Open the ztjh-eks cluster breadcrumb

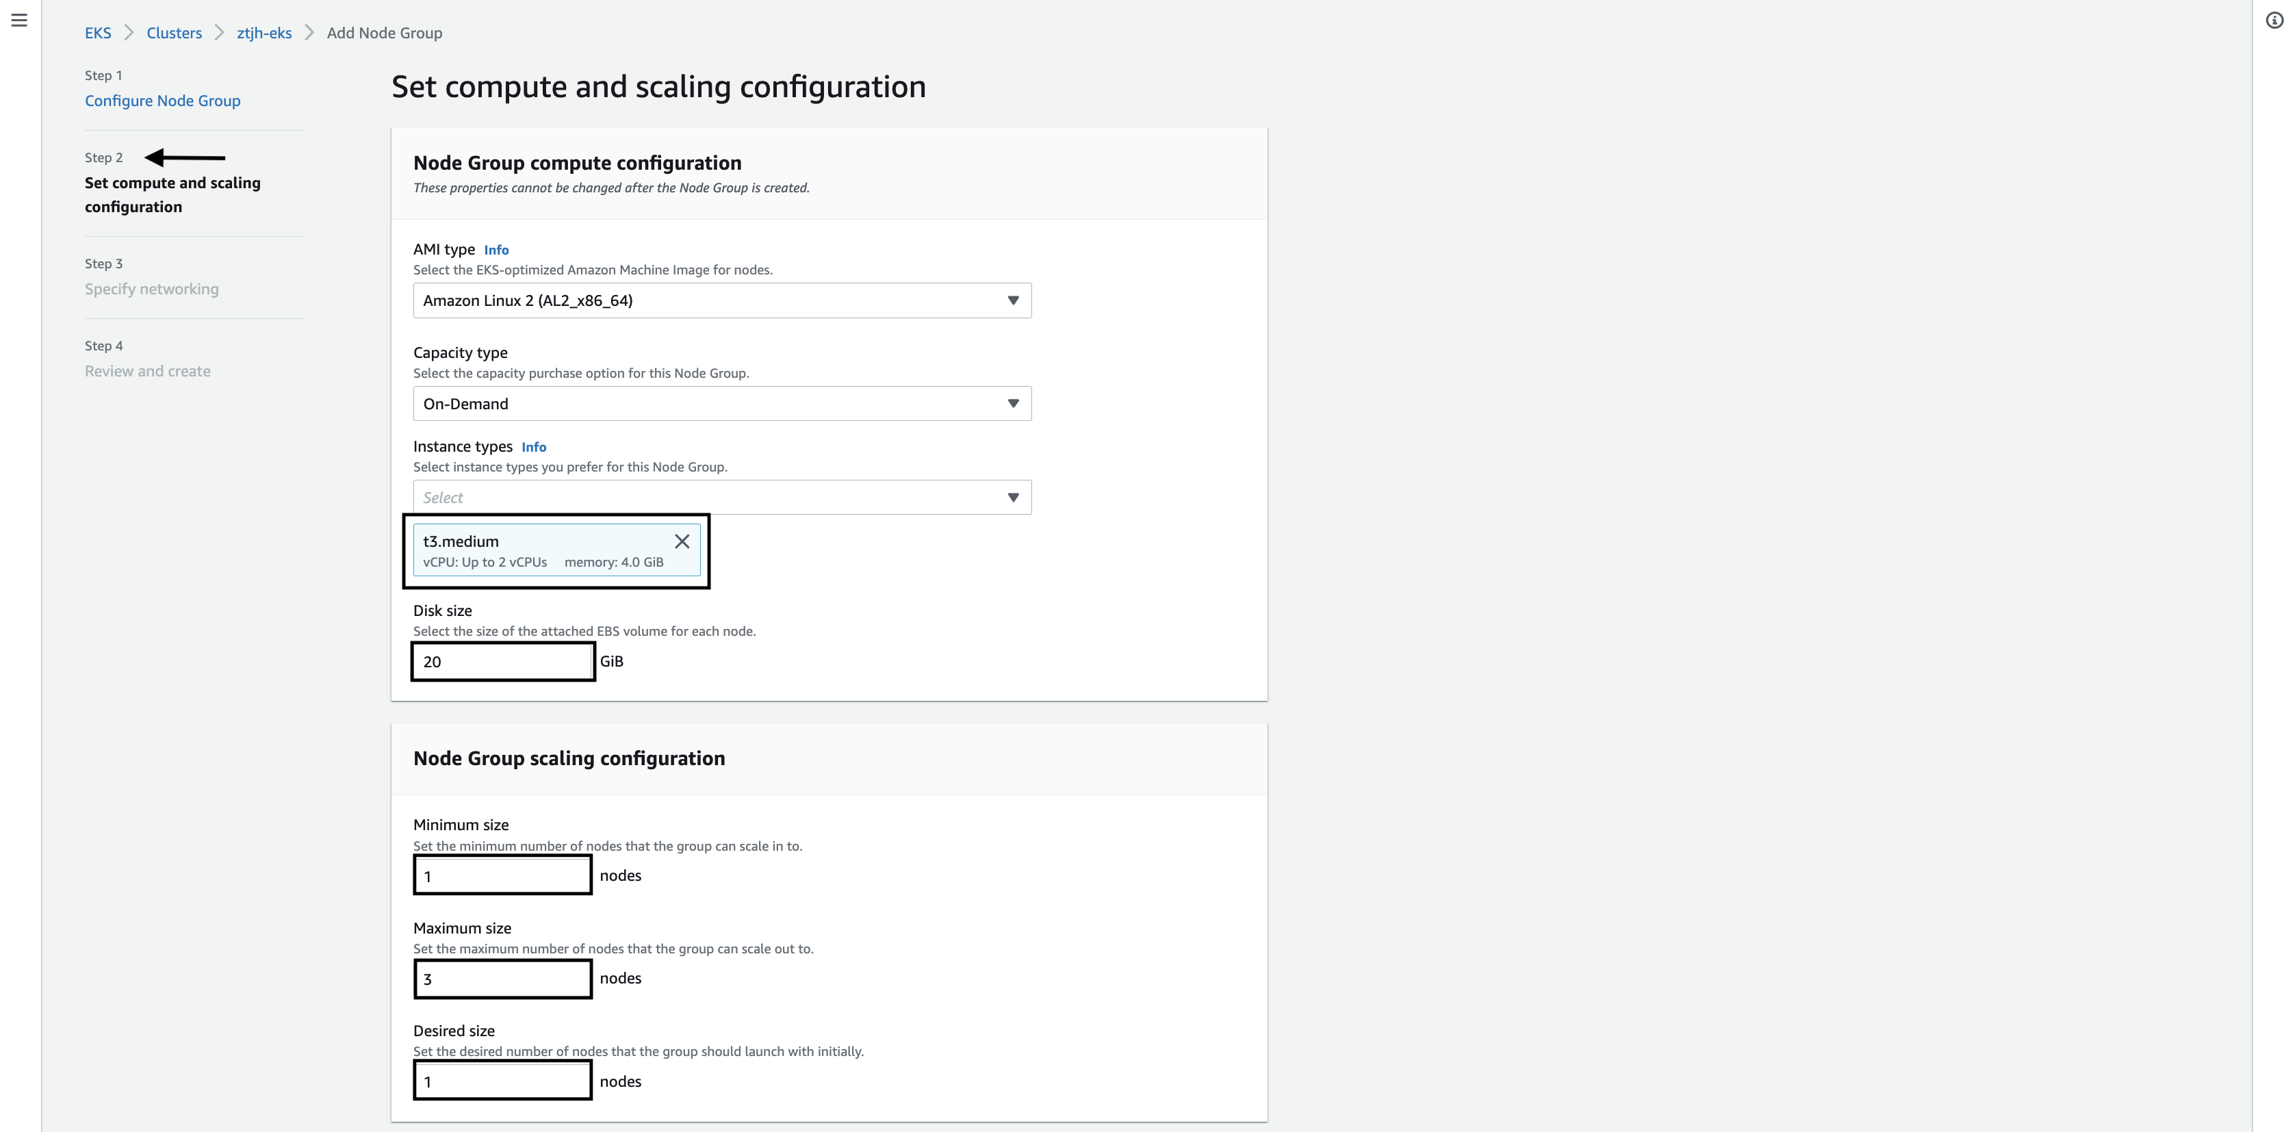(x=264, y=33)
